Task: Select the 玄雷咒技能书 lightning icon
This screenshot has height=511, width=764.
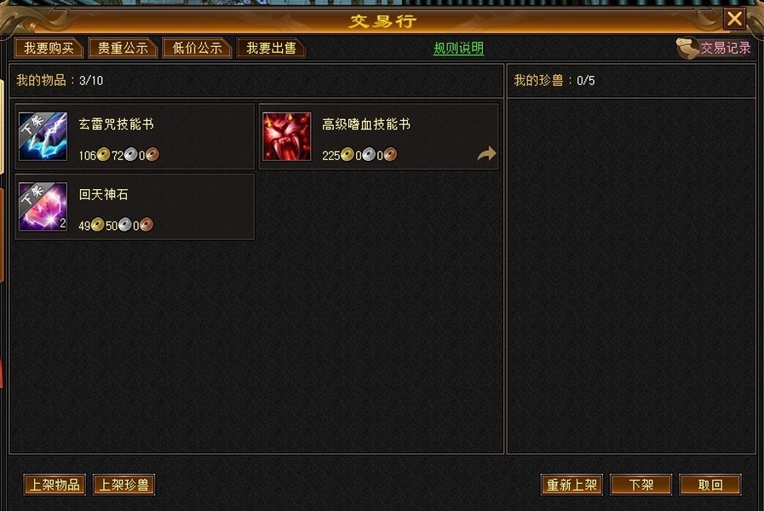Action: [x=43, y=136]
